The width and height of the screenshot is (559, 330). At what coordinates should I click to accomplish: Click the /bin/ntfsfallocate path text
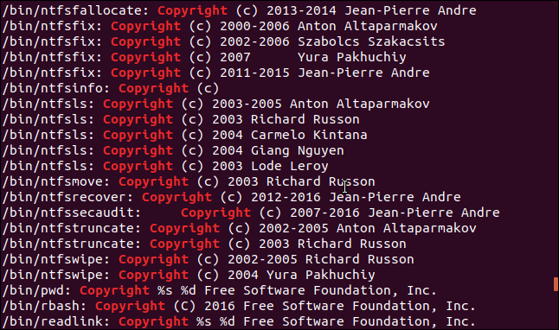(75, 10)
